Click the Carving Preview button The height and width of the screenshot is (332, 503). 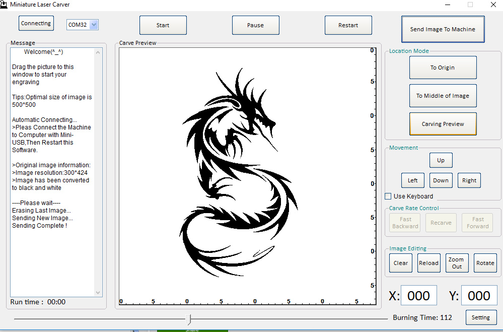tap(443, 124)
